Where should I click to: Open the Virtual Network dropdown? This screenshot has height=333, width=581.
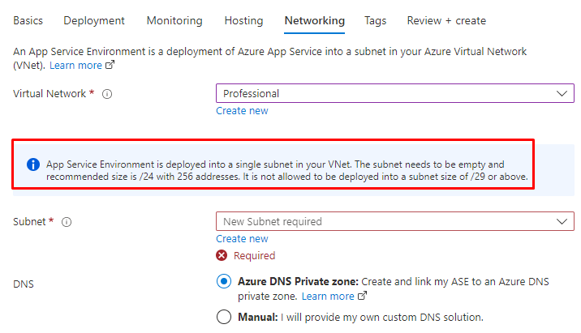point(394,93)
